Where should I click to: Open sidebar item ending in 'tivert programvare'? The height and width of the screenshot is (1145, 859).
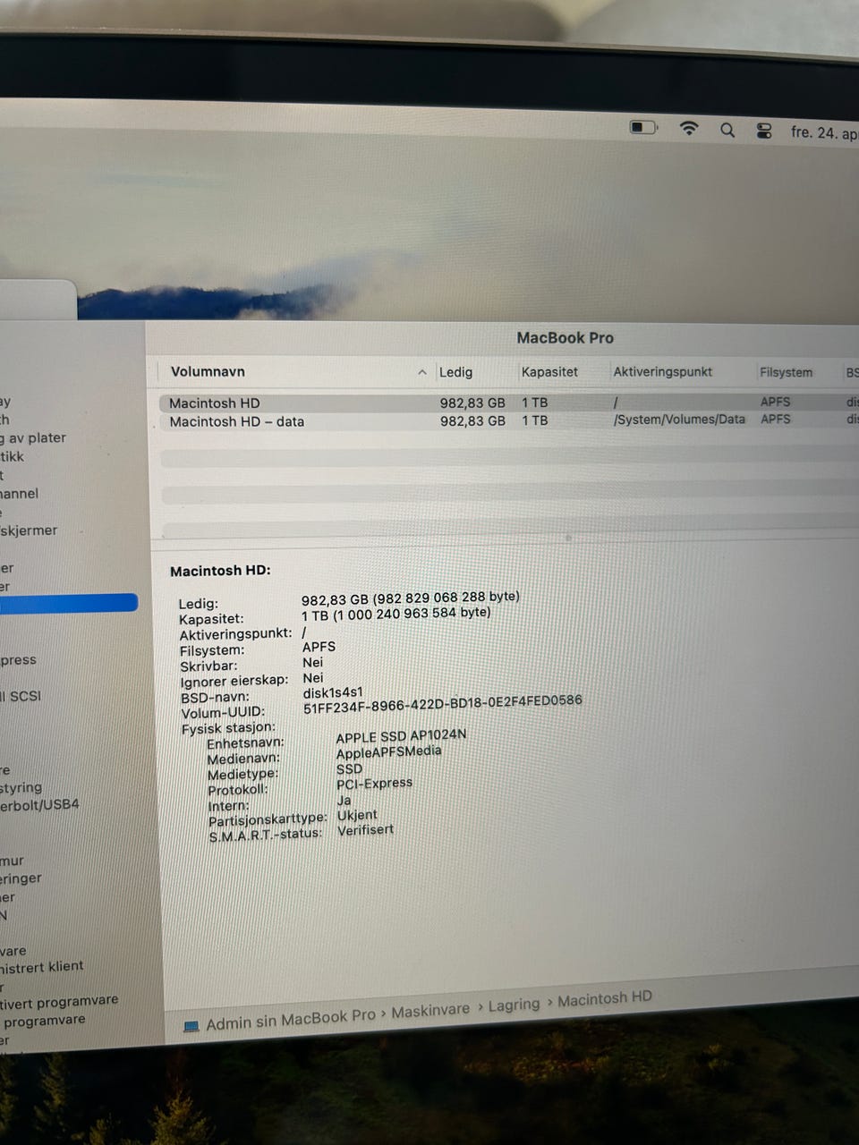59,1001
